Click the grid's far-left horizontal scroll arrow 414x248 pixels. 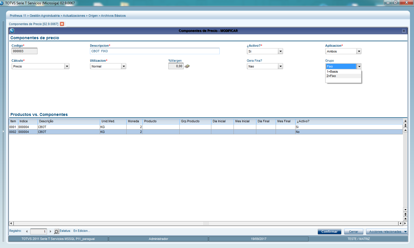[x=11, y=223]
